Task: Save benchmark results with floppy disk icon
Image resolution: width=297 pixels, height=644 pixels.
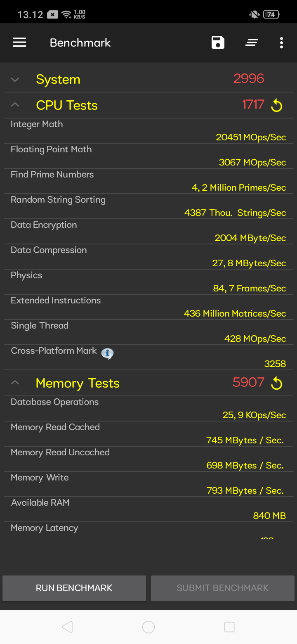Action: 218,43
